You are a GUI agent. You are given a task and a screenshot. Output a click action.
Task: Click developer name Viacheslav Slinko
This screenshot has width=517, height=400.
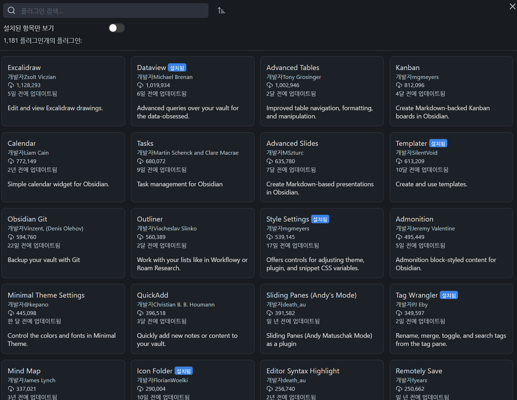point(175,228)
